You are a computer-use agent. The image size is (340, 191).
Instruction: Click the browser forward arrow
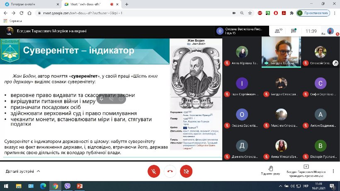pos(13,13)
